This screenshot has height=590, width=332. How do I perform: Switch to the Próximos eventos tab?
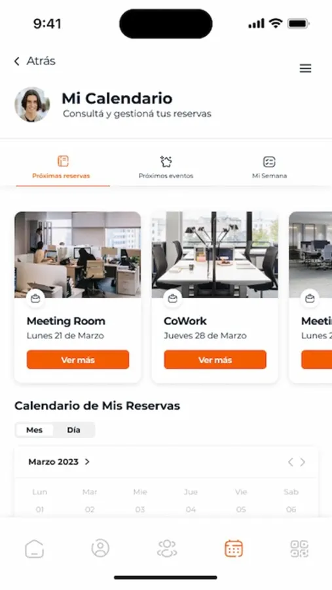tap(166, 167)
